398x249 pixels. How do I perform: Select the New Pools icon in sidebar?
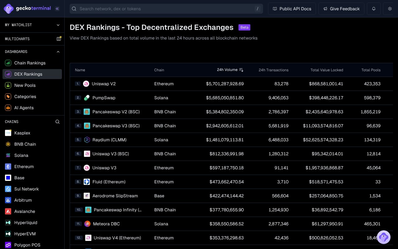(x=8, y=85)
